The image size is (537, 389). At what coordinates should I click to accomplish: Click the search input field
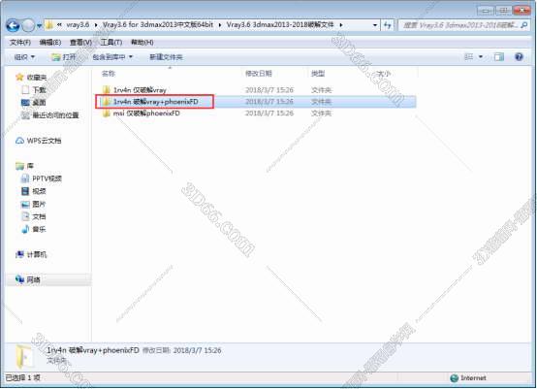(x=464, y=25)
